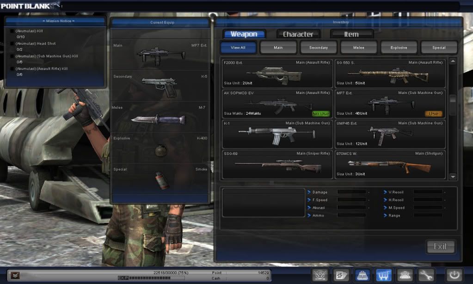Image resolution: width=473 pixels, height=284 pixels.
Task: Open the wrench settings icon
Action: [426, 275]
